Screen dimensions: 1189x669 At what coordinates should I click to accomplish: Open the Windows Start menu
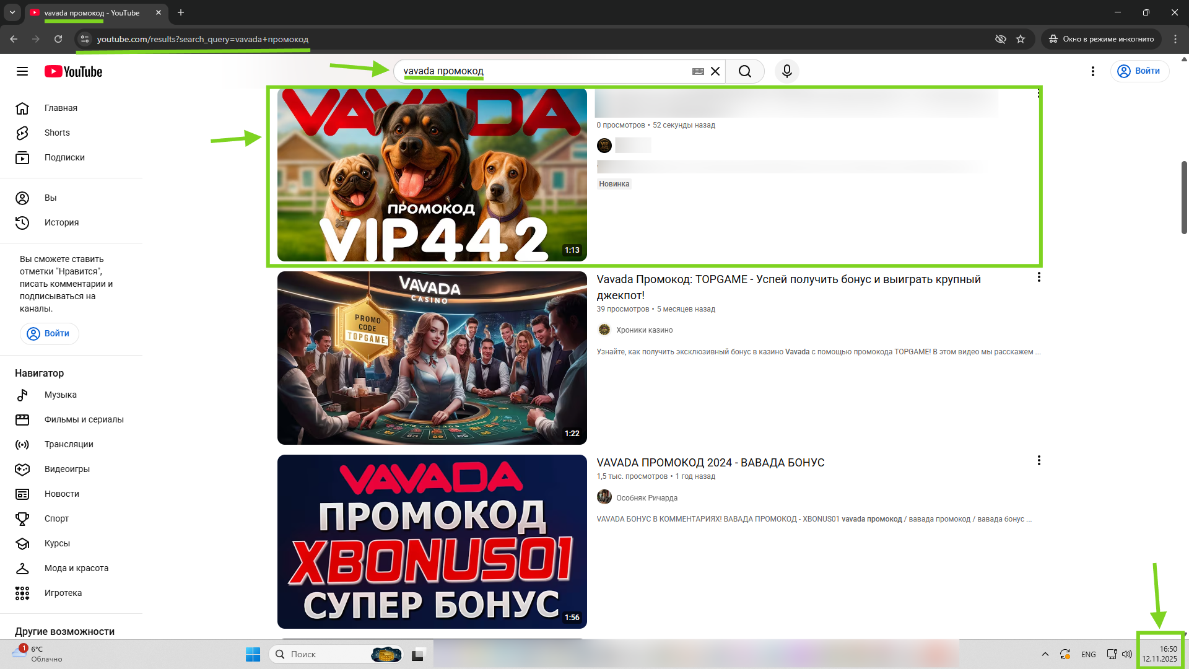coord(253,654)
